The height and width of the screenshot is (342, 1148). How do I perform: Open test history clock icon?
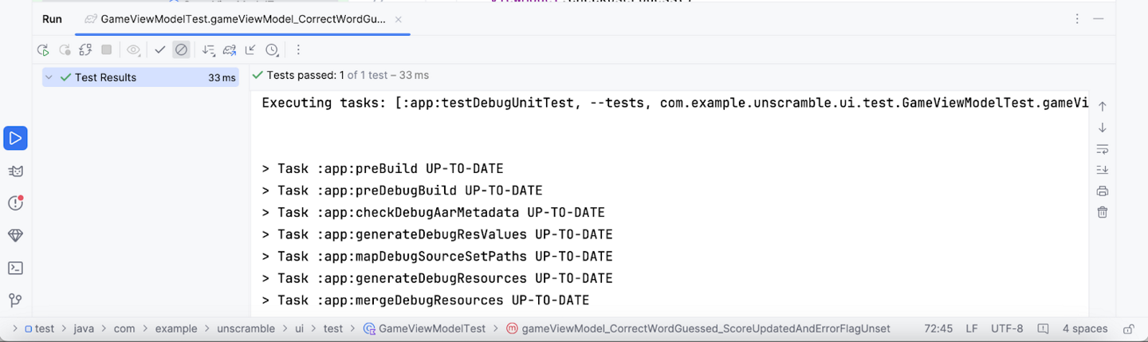pos(272,50)
